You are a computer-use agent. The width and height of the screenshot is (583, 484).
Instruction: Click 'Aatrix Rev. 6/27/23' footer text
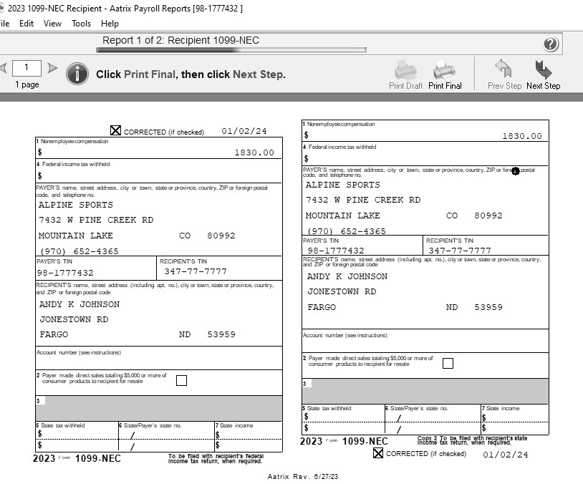303,477
